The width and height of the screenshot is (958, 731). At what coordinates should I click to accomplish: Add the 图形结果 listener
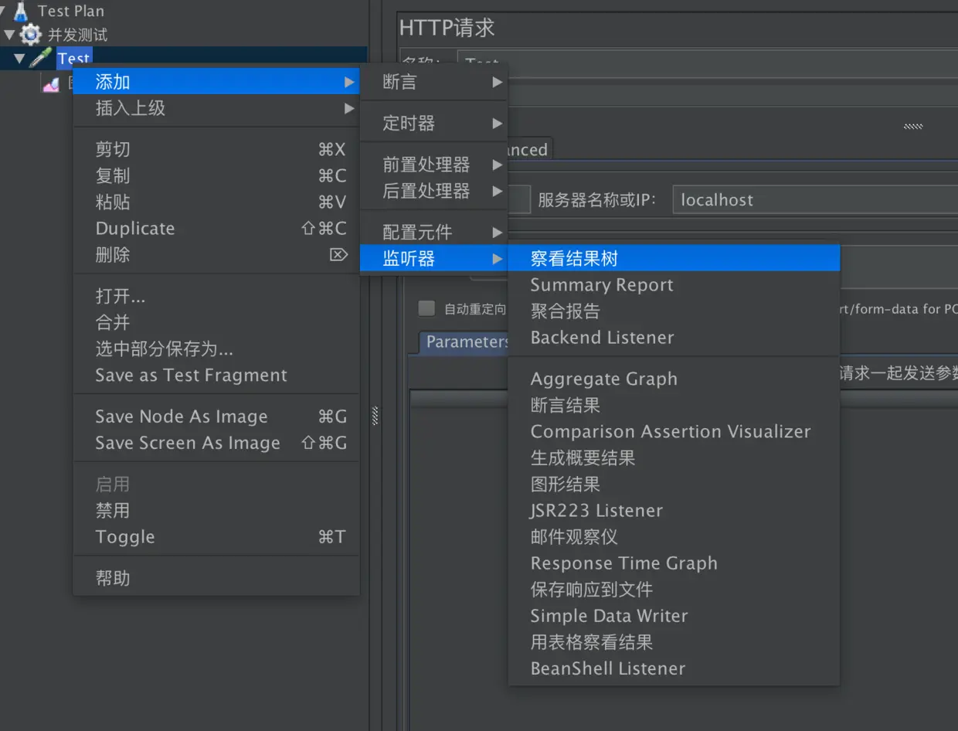pos(674,484)
